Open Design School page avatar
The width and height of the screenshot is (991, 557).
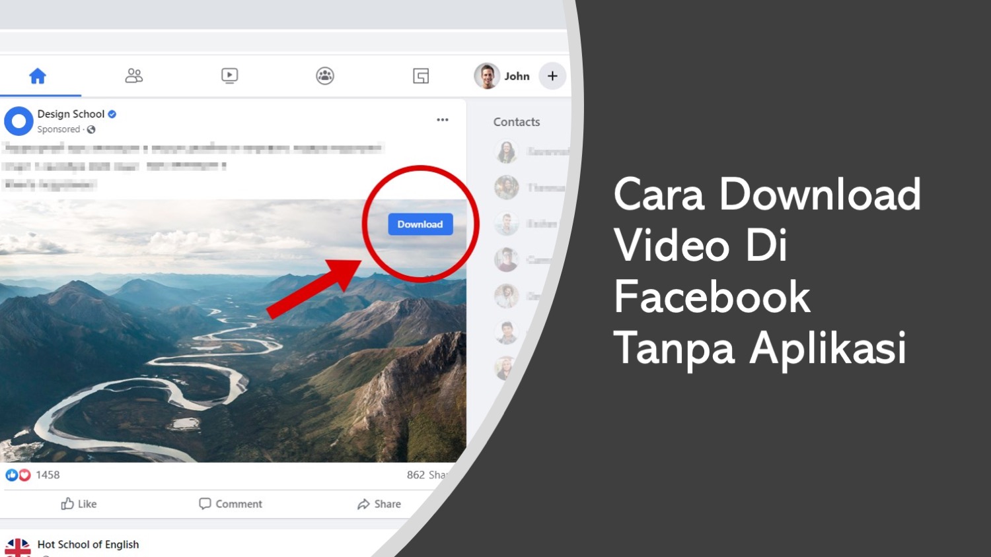(18, 121)
